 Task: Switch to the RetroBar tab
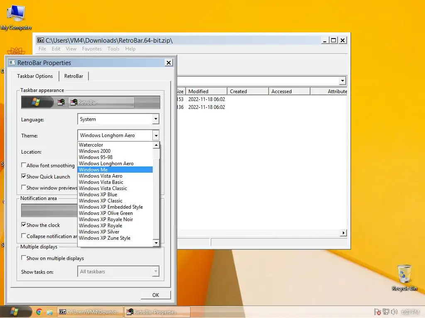click(x=74, y=76)
